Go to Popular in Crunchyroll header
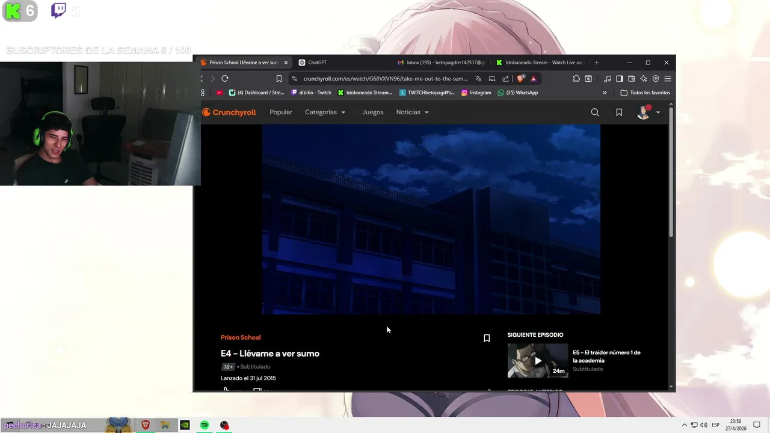 point(281,112)
